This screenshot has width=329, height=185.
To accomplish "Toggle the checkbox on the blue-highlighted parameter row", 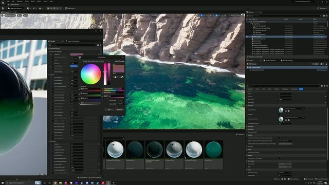I will [x=53, y=66].
